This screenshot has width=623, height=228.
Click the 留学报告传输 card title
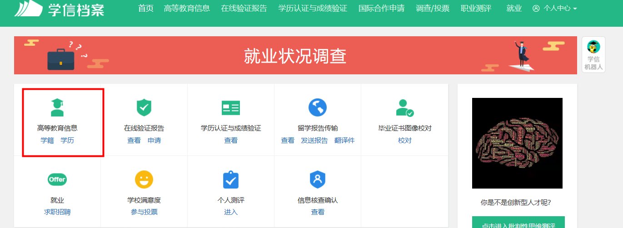318,128
